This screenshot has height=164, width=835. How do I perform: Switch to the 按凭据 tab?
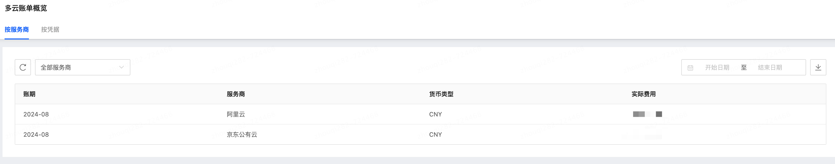click(50, 29)
